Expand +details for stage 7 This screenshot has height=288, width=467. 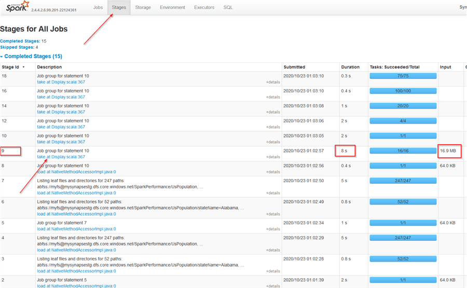tap(273, 193)
